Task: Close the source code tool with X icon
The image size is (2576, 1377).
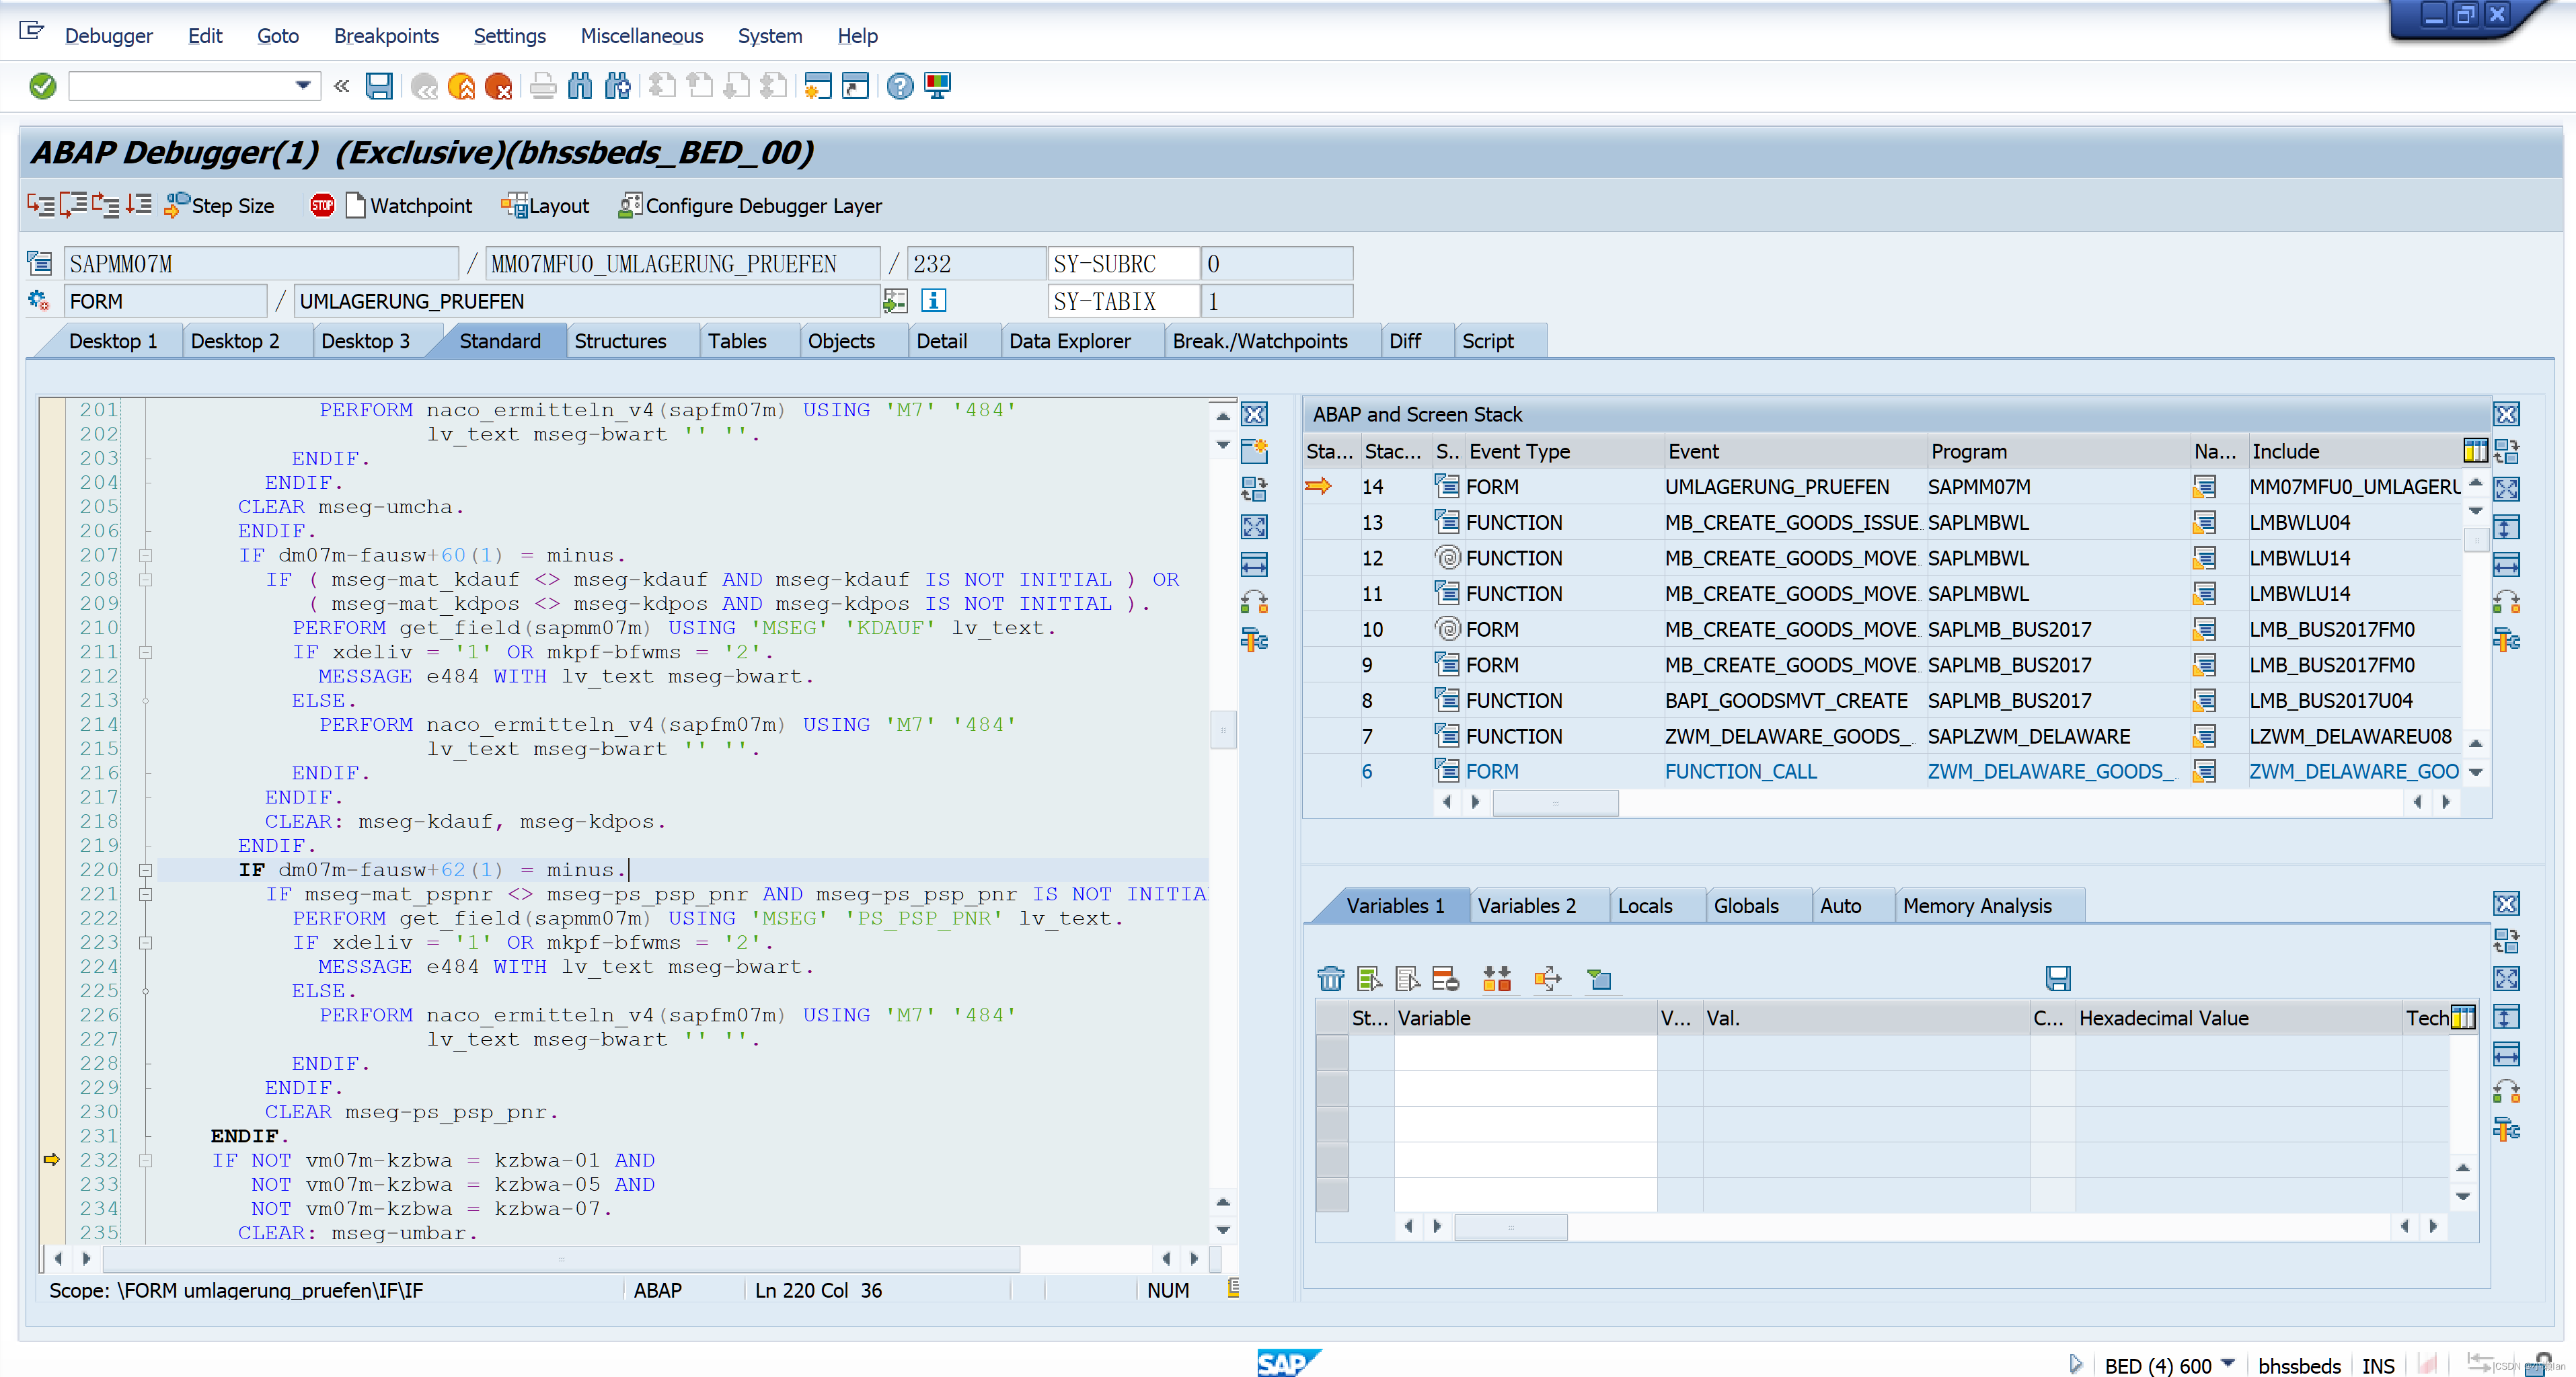Action: (1254, 414)
